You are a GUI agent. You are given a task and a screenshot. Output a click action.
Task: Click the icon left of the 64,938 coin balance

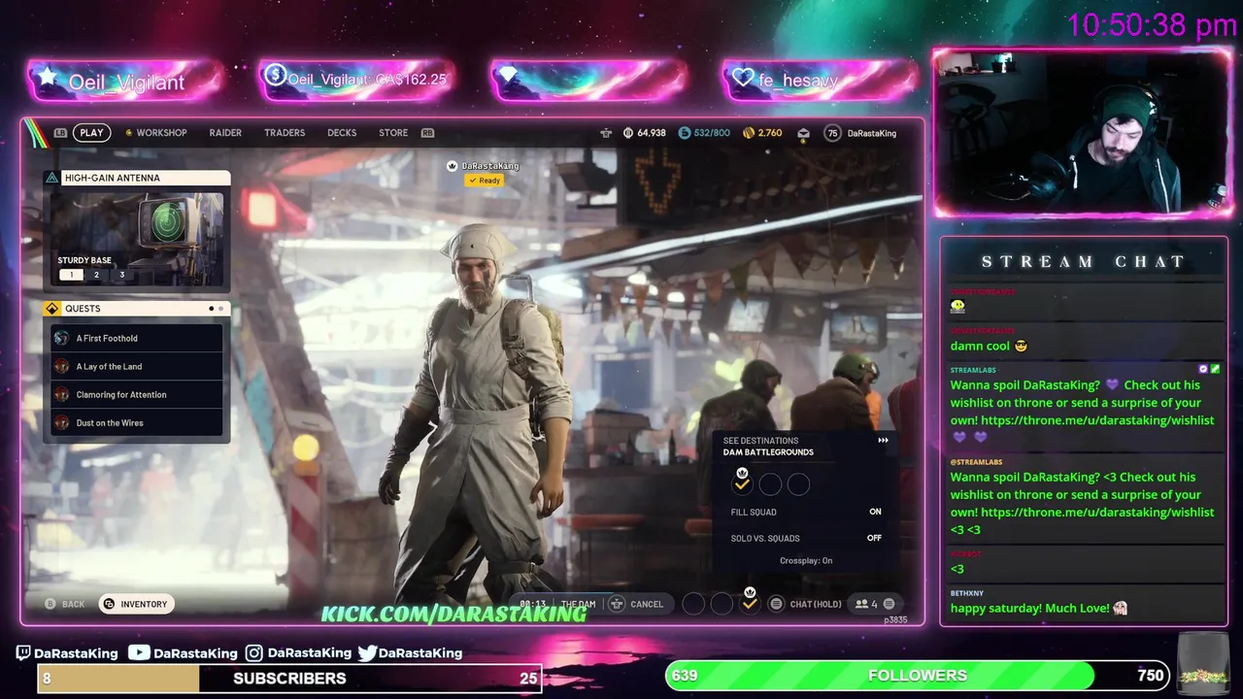(607, 133)
